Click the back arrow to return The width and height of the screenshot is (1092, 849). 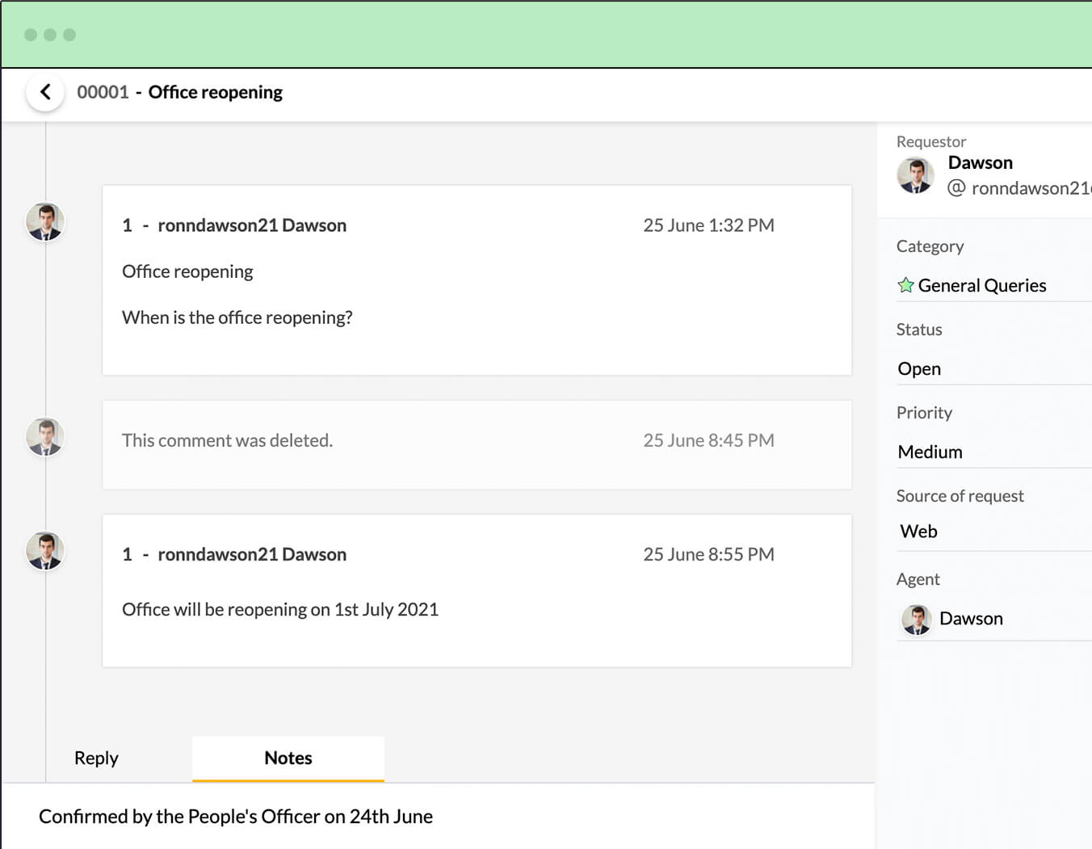click(45, 92)
